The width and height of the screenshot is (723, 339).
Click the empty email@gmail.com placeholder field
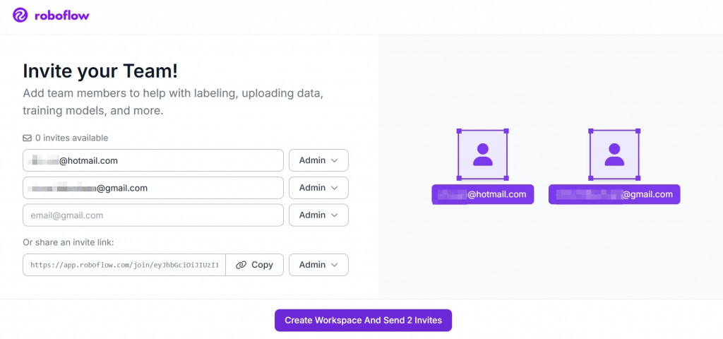(x=153, y=215)
